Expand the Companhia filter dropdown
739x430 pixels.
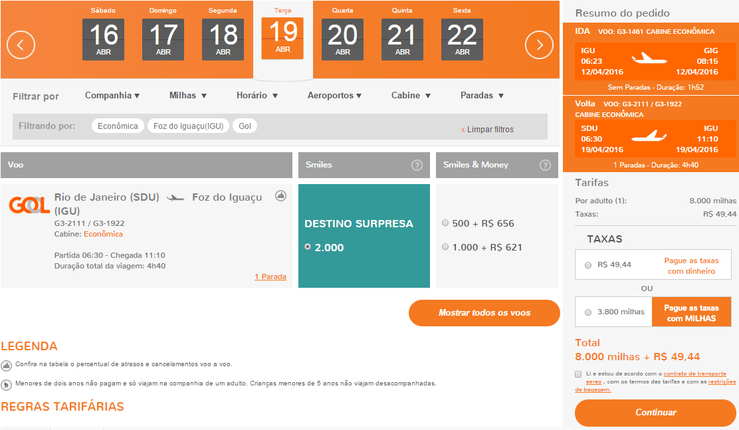tap(112, 95)
